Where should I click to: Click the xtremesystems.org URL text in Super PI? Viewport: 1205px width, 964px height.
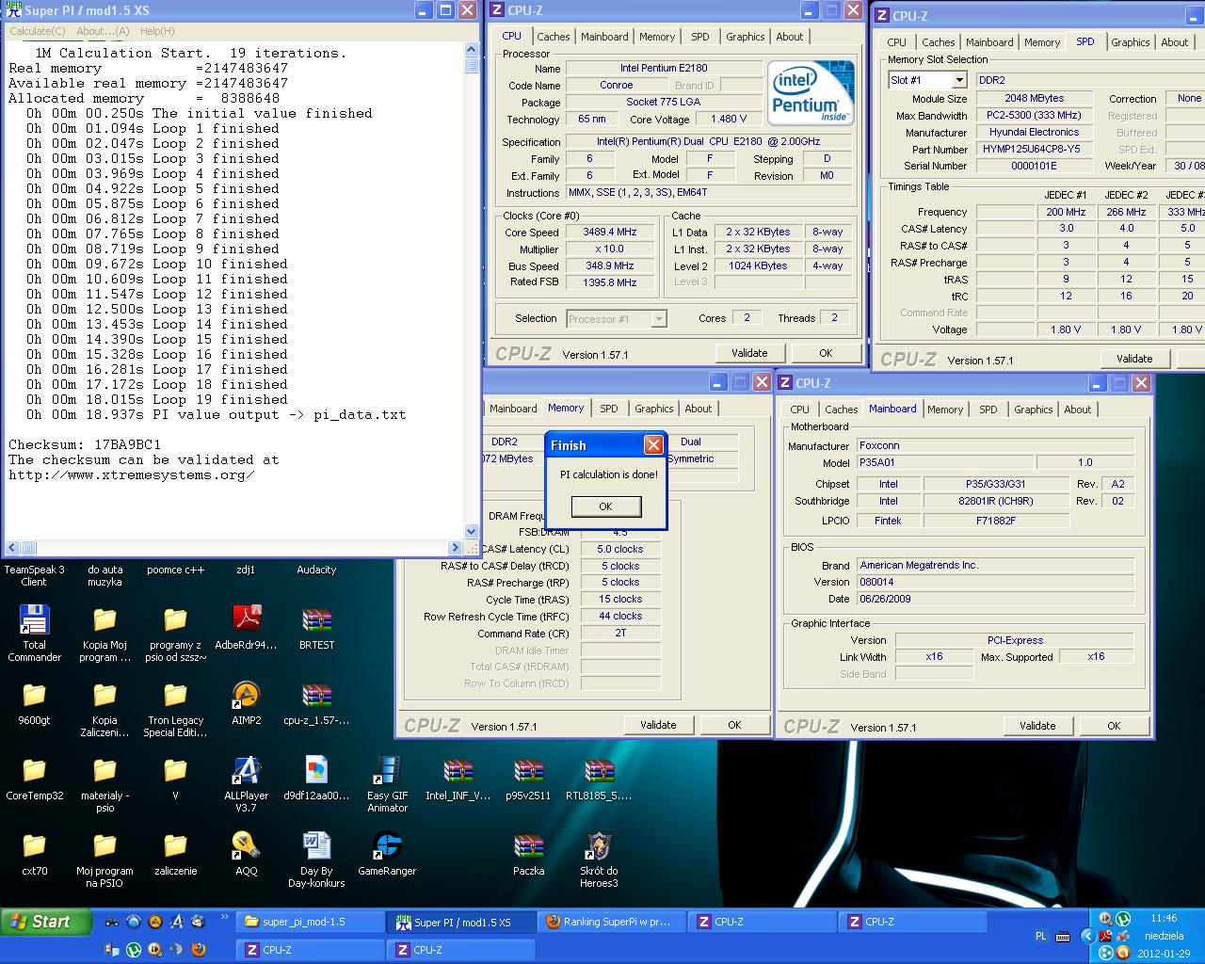[x=132, y=475]
